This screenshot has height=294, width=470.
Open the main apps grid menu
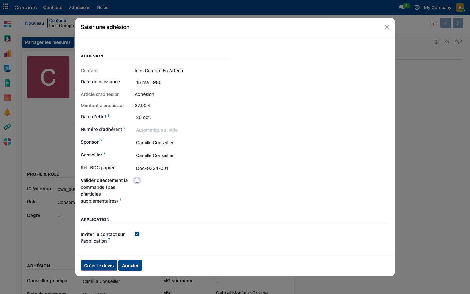click(6, 7)
